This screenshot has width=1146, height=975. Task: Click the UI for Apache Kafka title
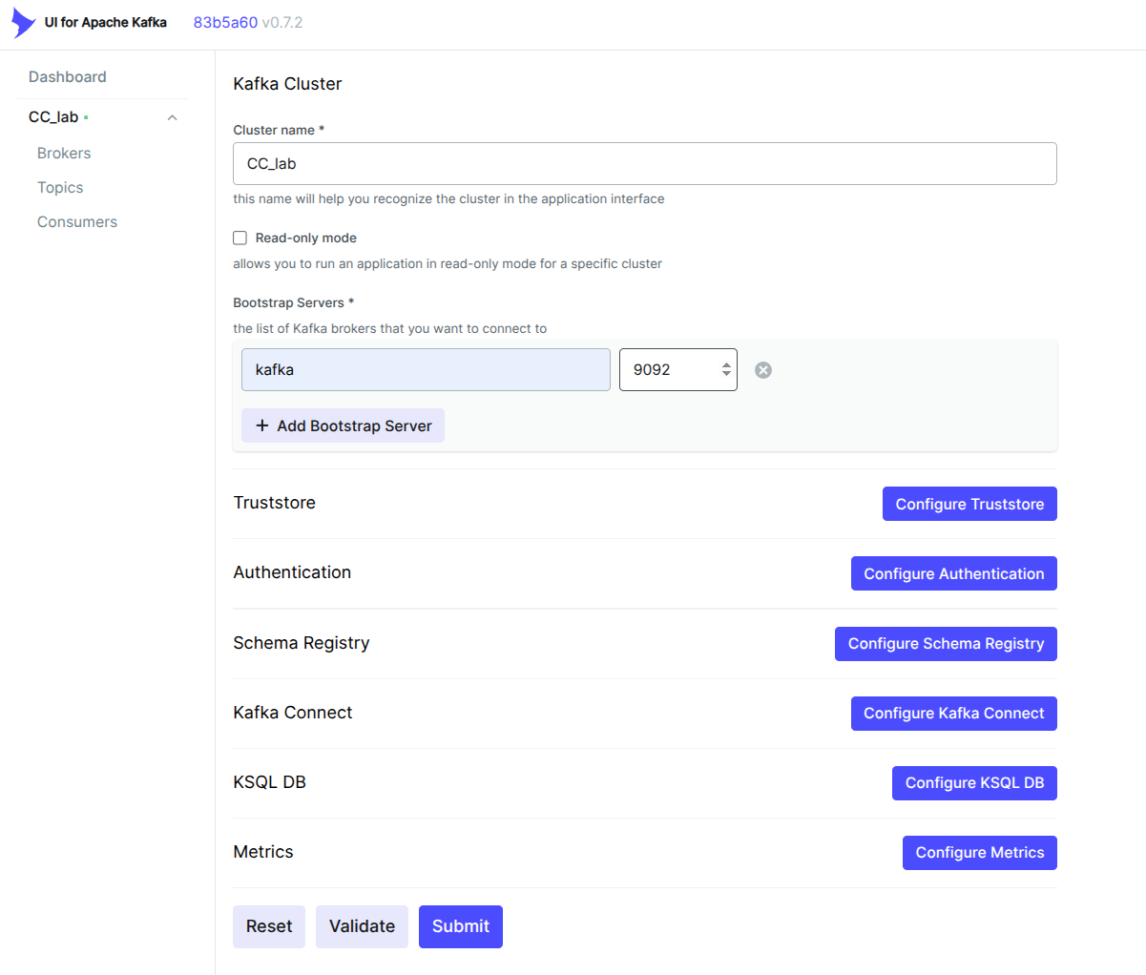[106, 22]
